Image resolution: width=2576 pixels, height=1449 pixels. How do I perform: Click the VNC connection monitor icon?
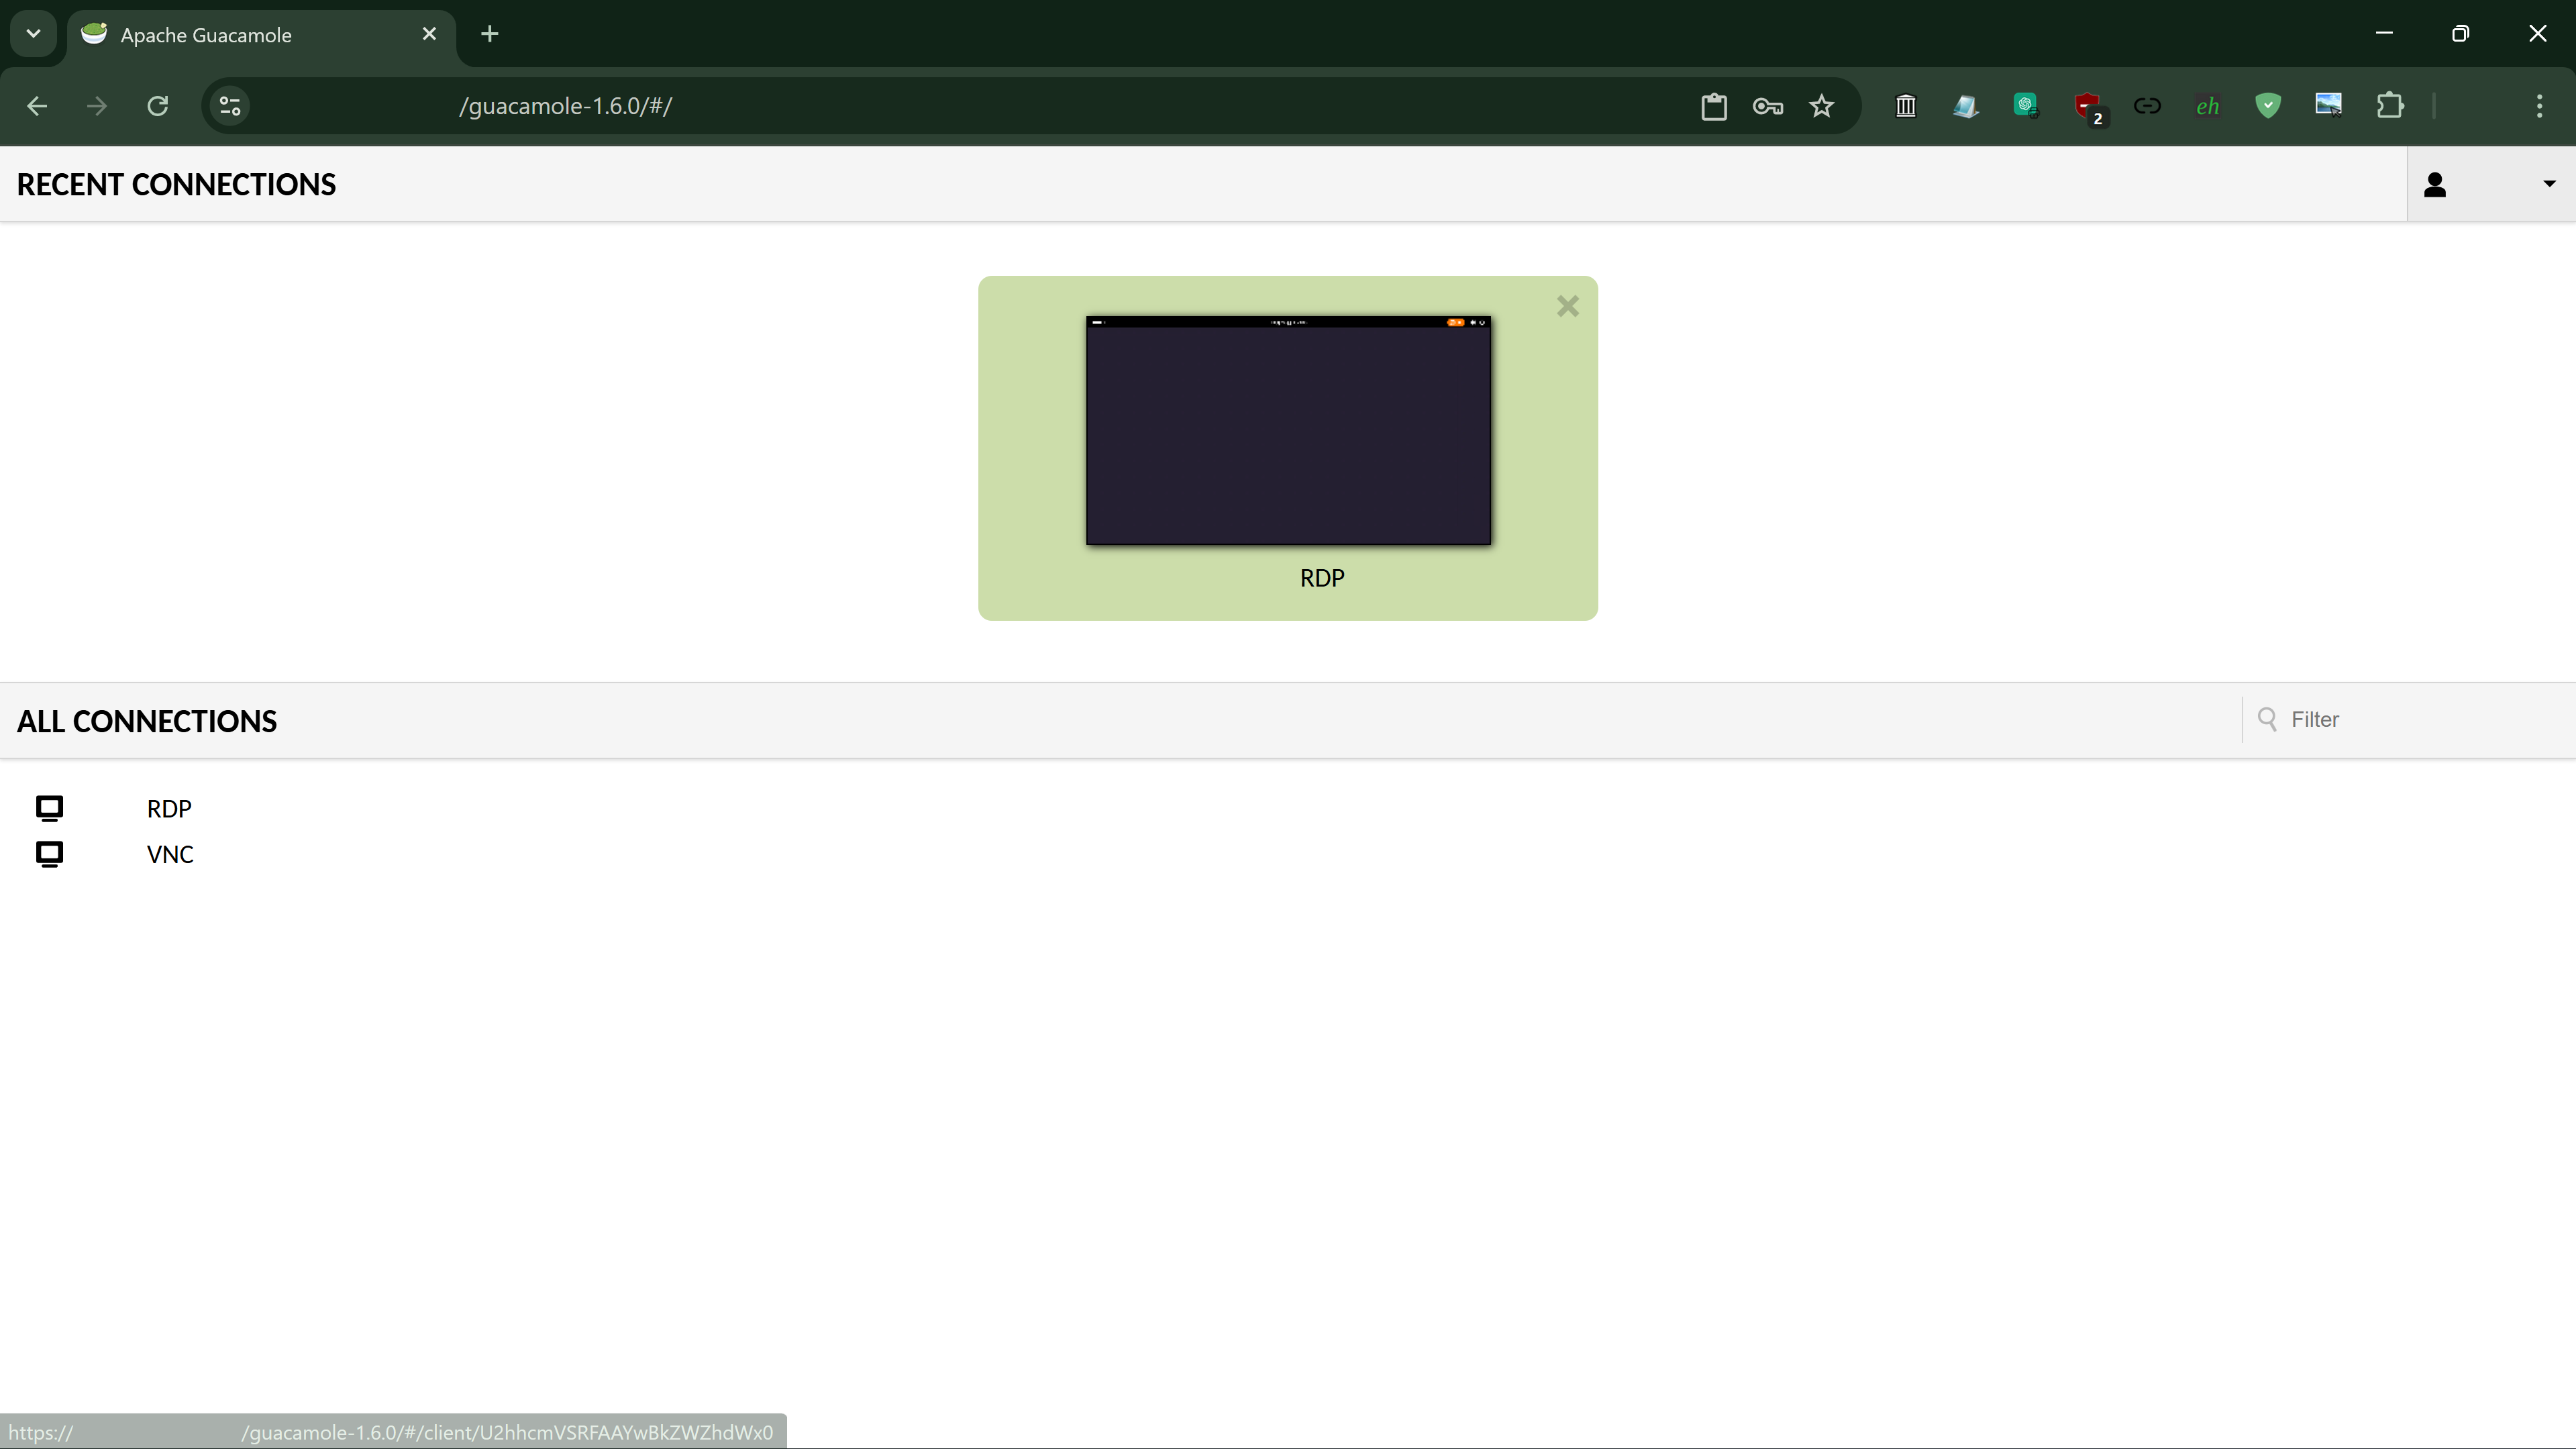(50, 854)
